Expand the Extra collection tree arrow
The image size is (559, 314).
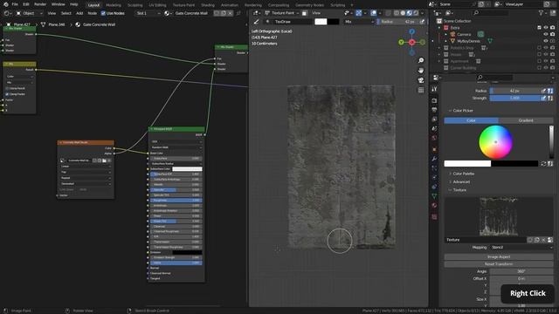click(439, 28)
